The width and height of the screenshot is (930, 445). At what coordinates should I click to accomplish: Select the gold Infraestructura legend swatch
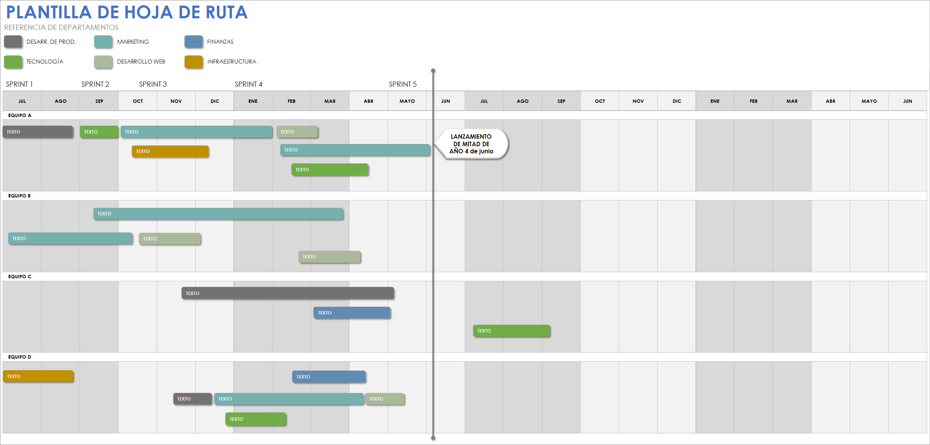[193, 62]
